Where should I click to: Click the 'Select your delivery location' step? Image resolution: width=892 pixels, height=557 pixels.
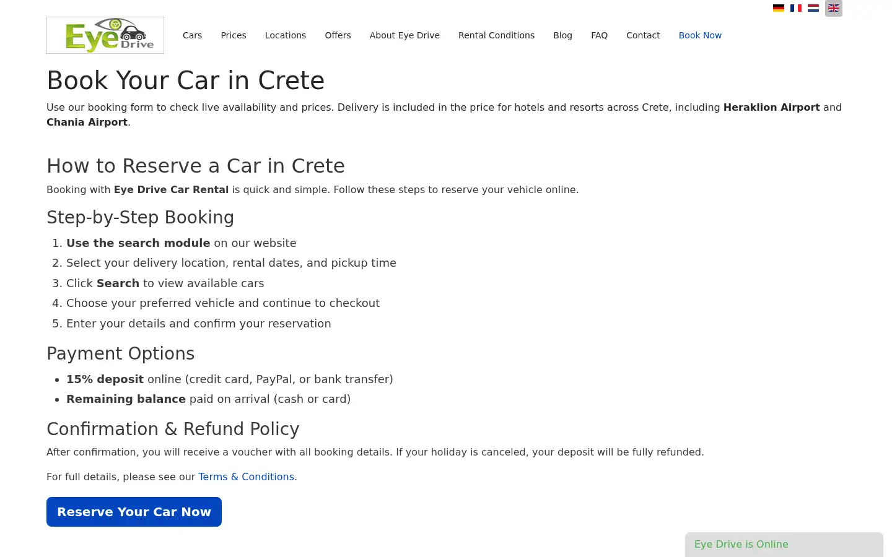231,263
